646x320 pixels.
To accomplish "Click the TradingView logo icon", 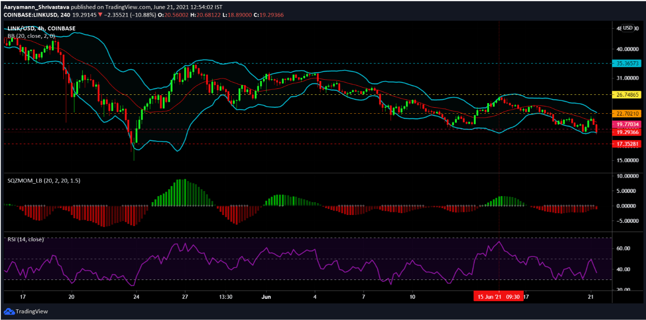I will coord(8,312).
